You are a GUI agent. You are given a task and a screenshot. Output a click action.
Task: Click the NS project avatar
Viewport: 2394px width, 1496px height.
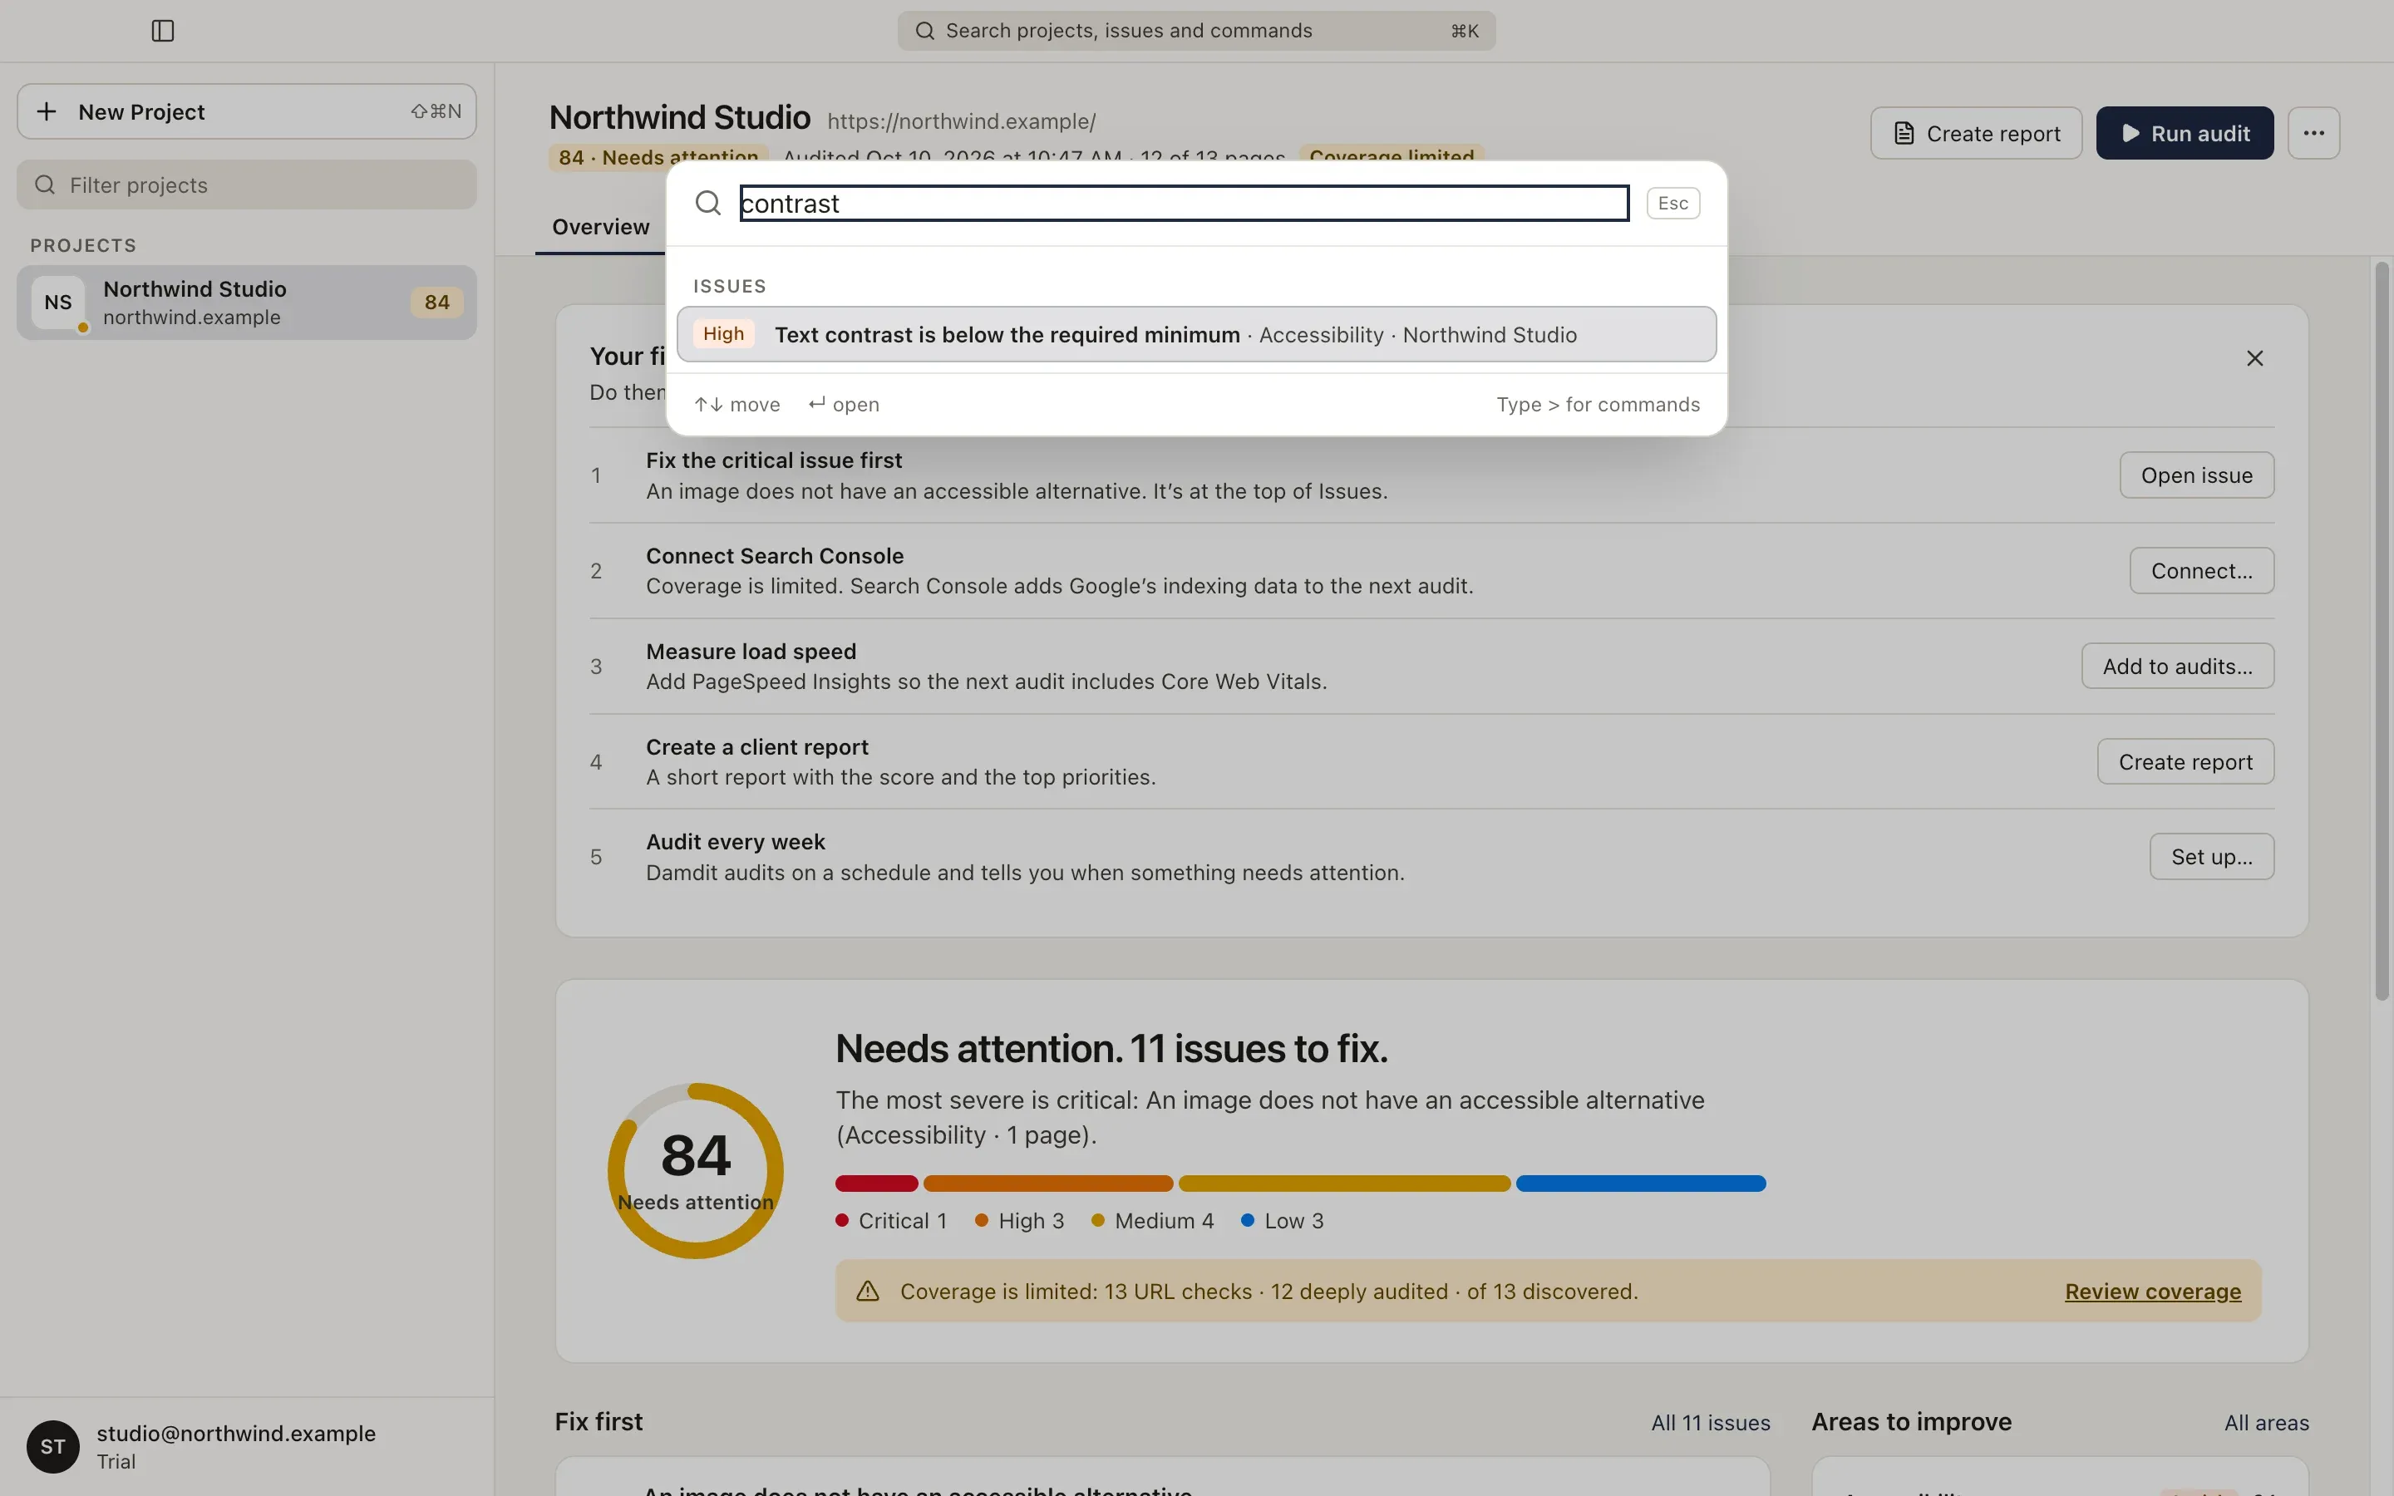(x=58, y=303)
